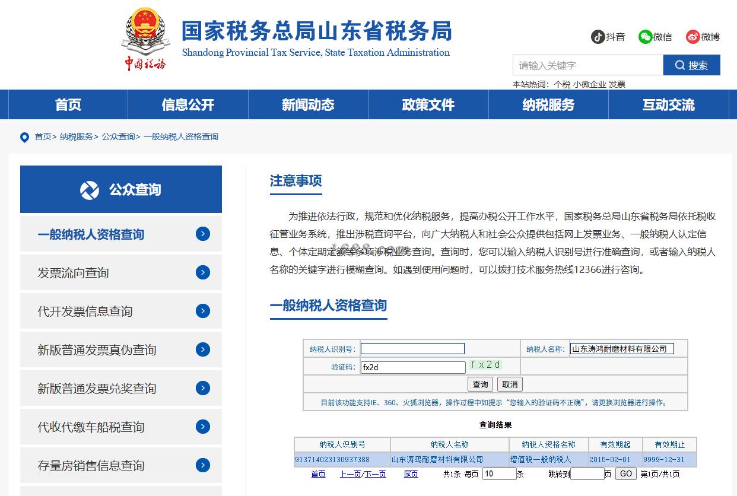Click the GO page jump button
This screenshot has width=737, height=496.
pos(625,473)
